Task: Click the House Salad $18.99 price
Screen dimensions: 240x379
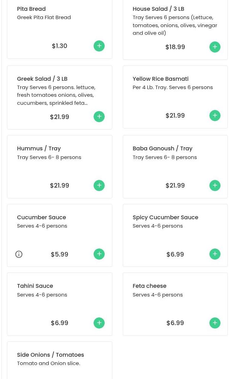Action: point(175,47)
